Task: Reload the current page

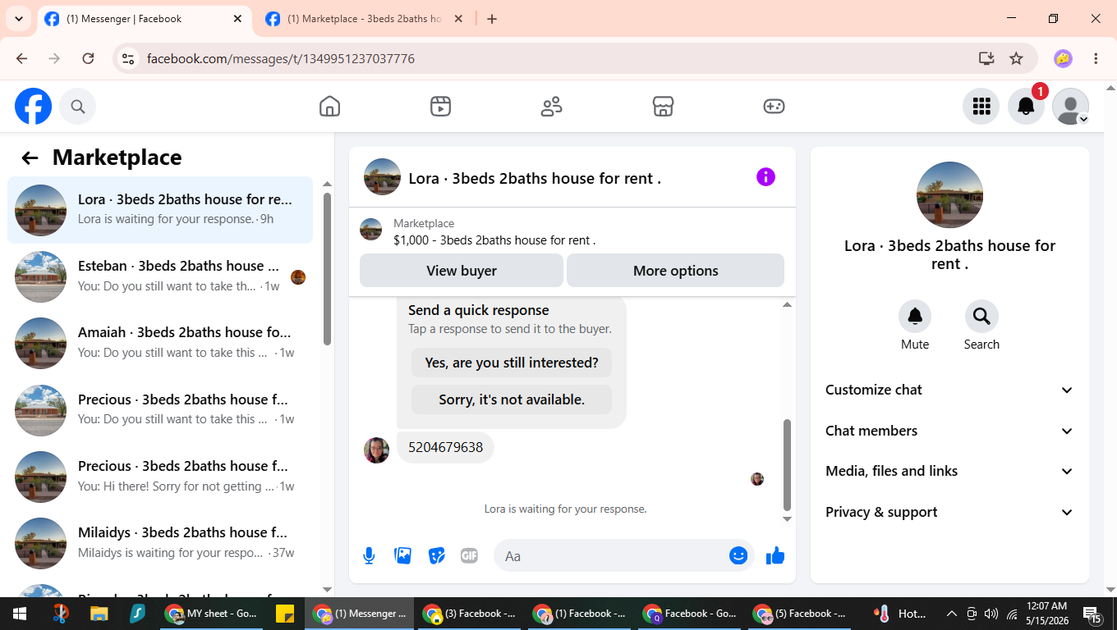Action: pyautogui.click(x=89, y=58)
